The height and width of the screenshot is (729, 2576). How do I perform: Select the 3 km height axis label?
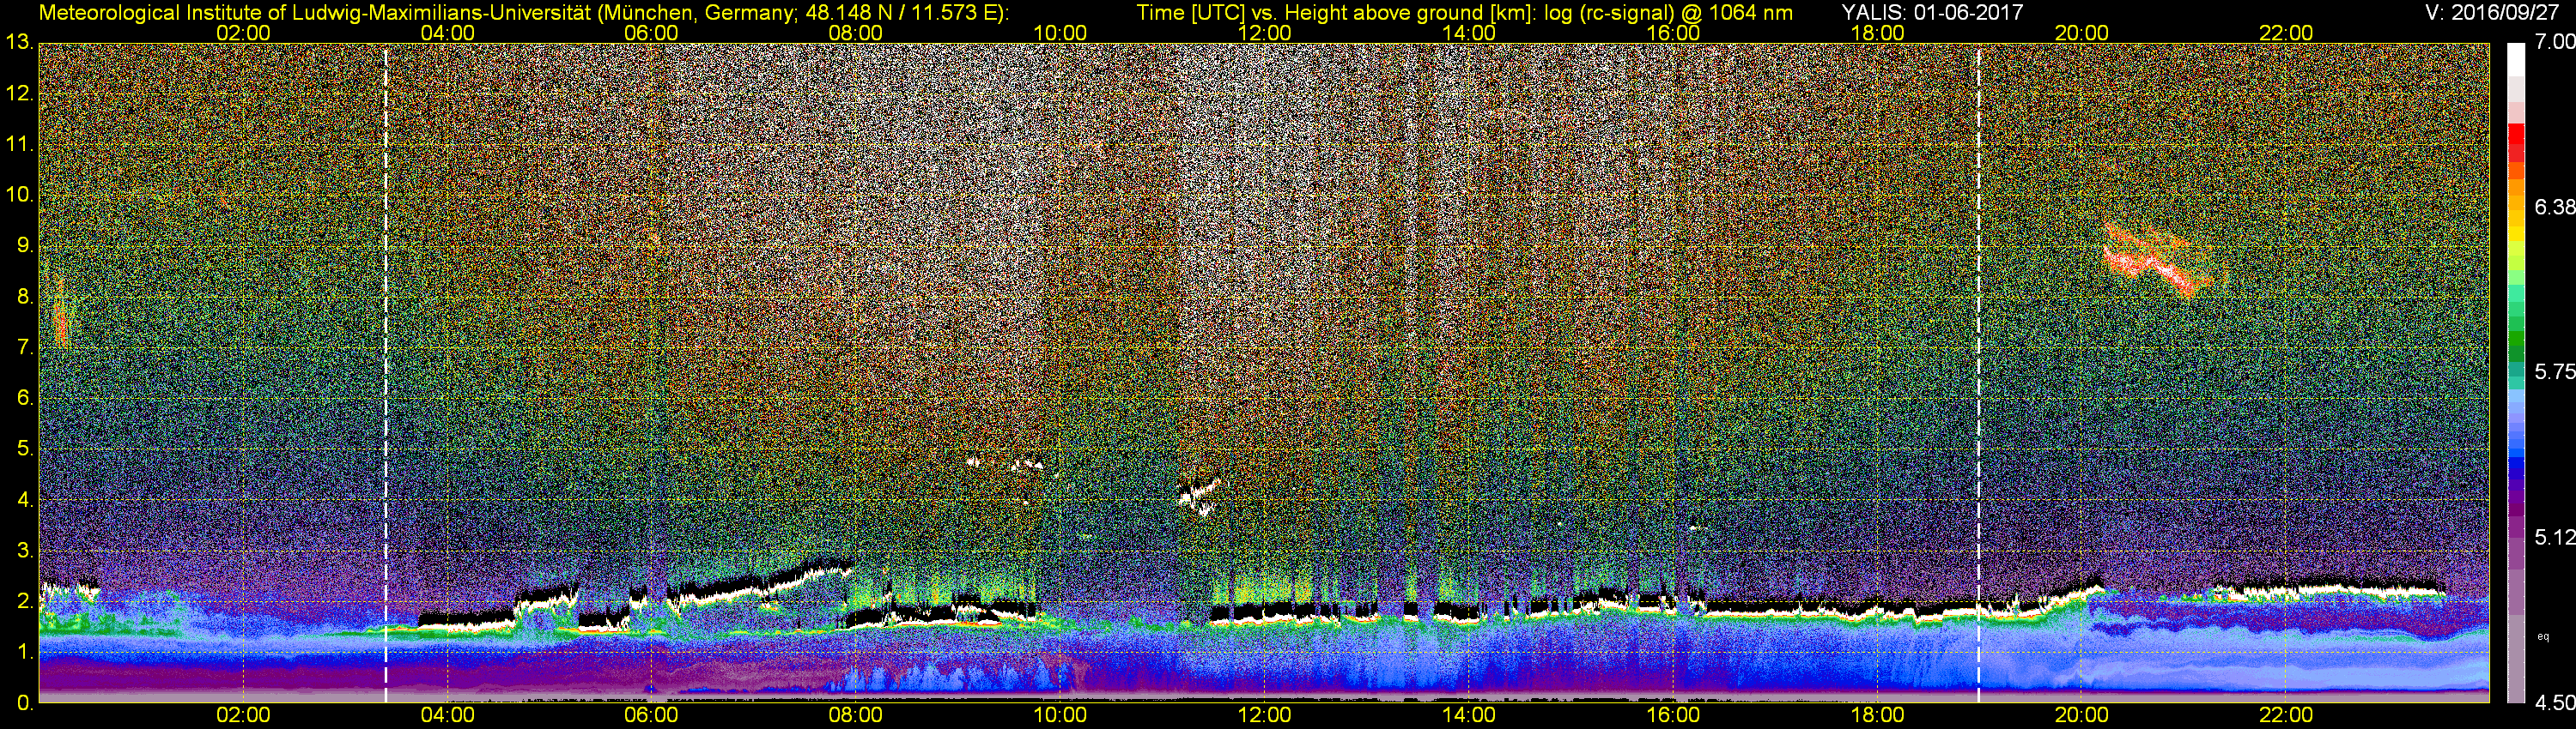pyautogui.click(x=24, y=551)
